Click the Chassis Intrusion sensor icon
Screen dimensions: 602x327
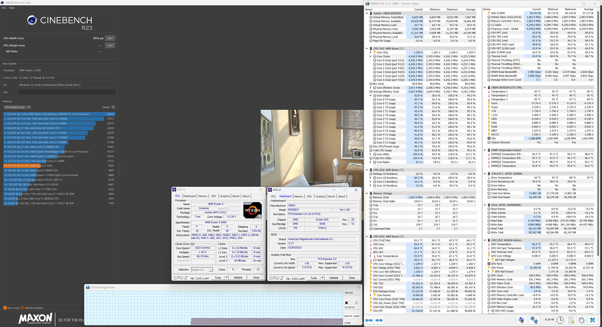tap(489, 142)
